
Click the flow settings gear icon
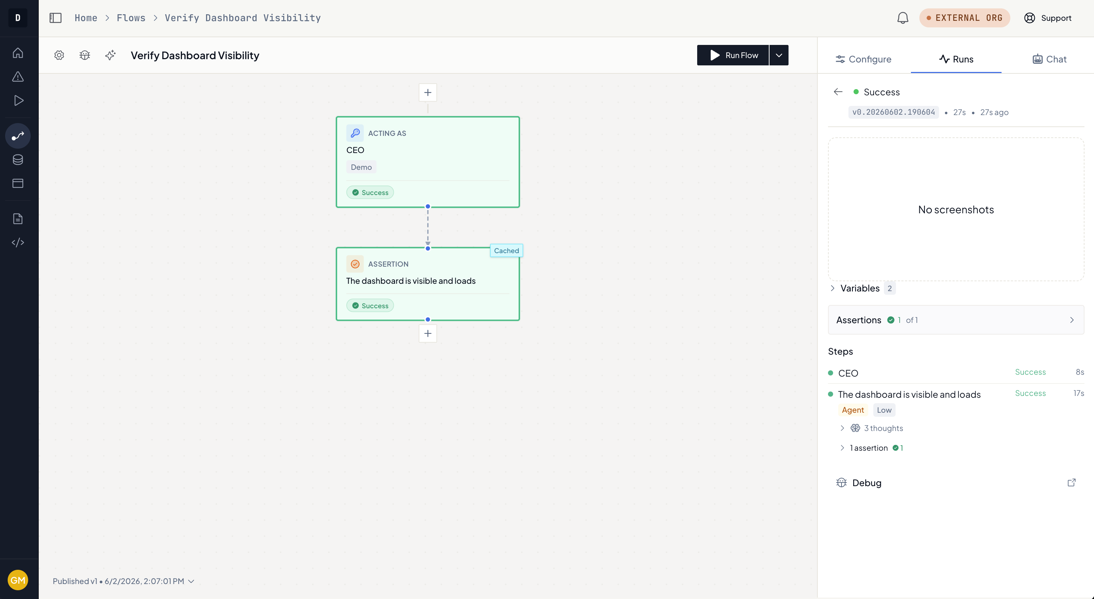(59, 55)
